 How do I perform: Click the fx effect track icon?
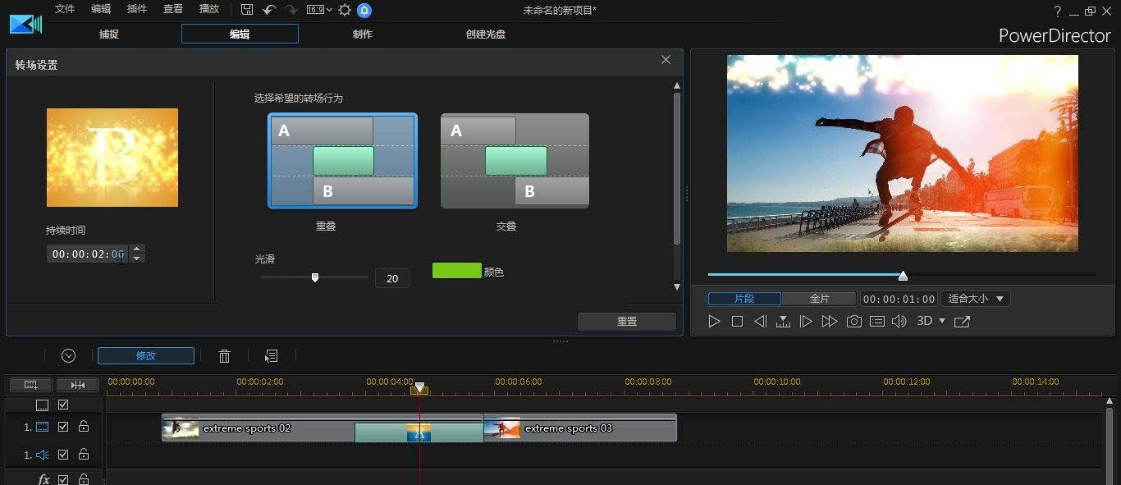coord(43,479)
